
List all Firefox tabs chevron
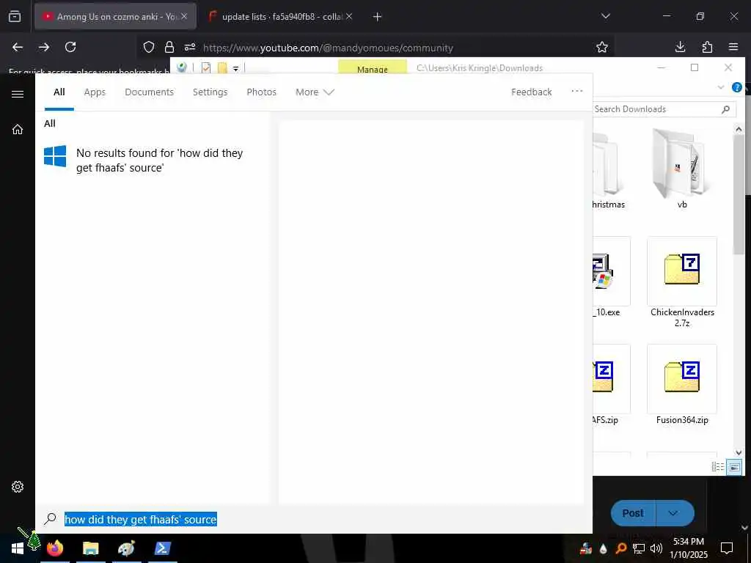click(x=606, y=16)
